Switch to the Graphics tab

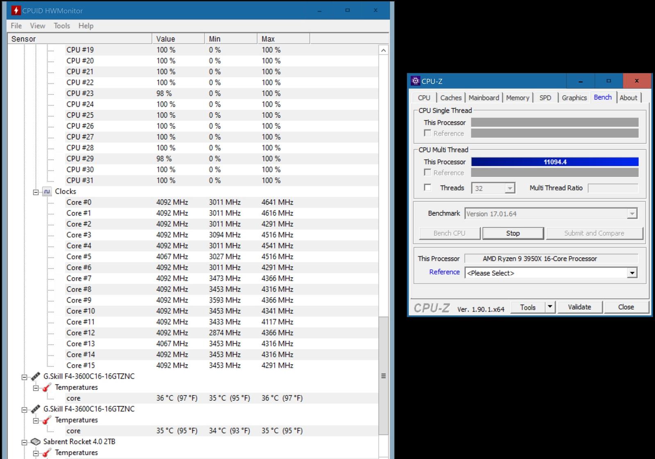click(574, 98)
